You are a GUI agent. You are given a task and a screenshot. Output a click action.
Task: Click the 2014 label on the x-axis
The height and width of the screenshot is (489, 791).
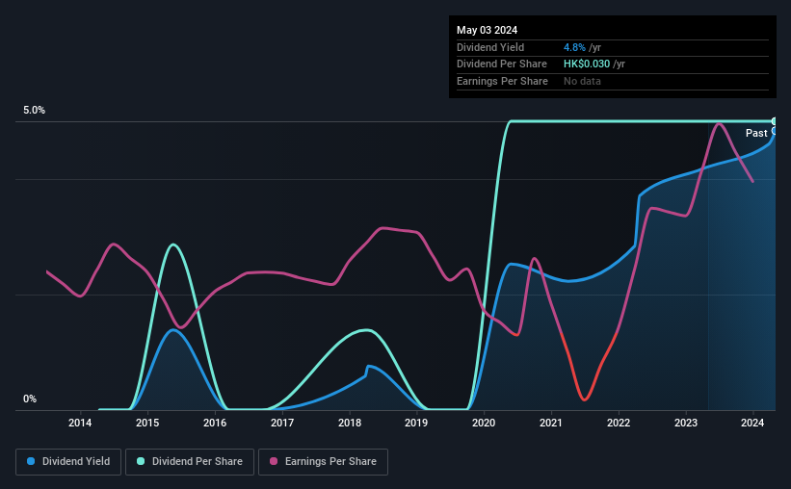80,423
